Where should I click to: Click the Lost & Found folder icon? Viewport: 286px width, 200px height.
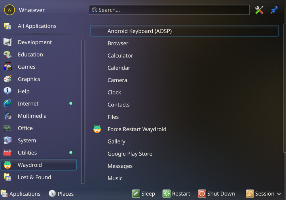[7, 177]
